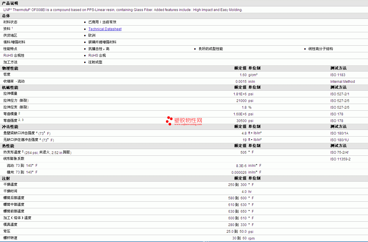Select the 悬臂梁缺口冲击强度 row label
This screenshot has width=368, height=242.
(19, 133)
